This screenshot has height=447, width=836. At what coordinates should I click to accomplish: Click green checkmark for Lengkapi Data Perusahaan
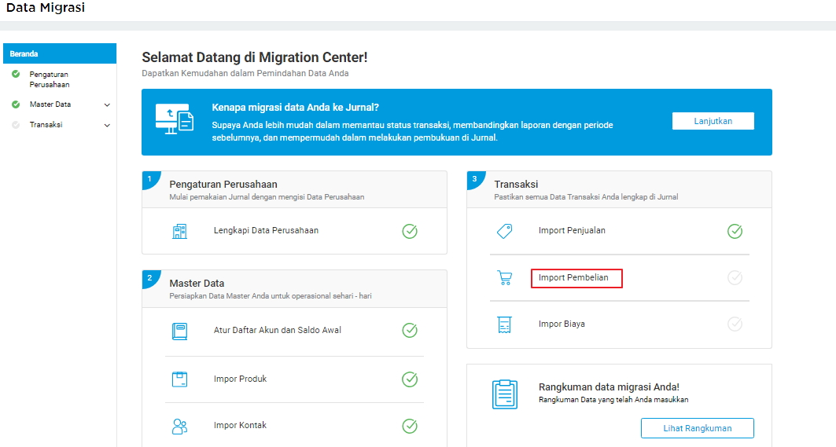coord(410,231)
